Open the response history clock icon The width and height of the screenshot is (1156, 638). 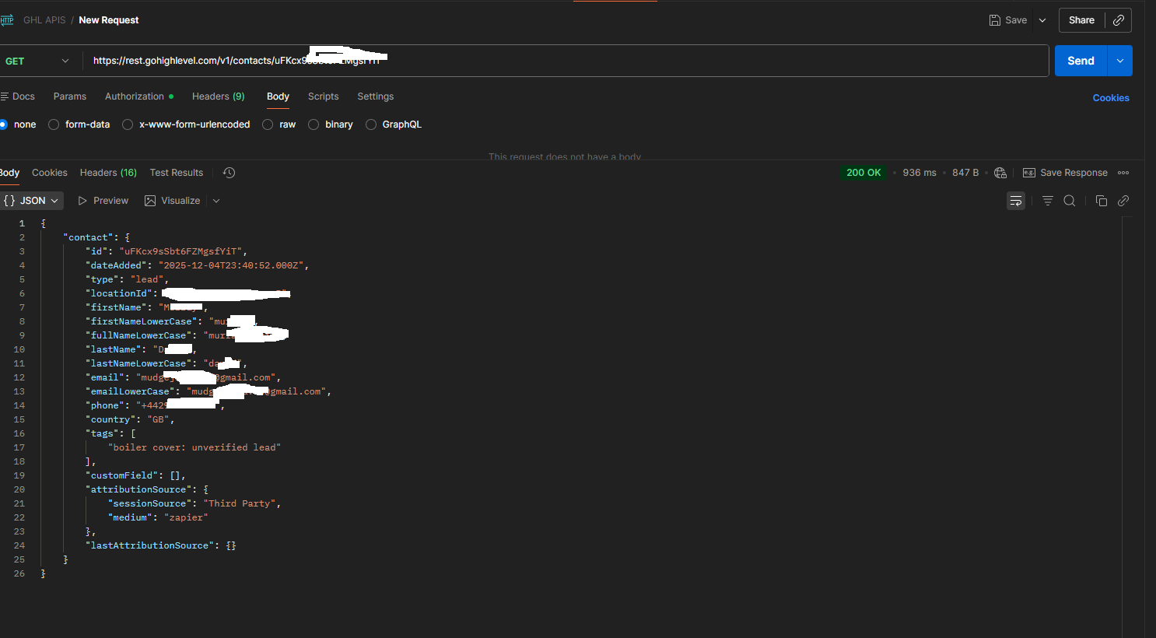pyautogui.click(x=229, y=173)
